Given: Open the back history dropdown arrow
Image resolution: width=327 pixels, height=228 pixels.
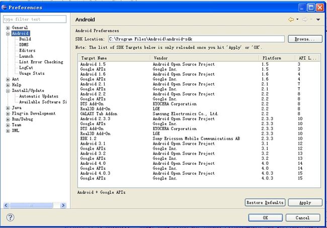Looking at the screenshot, I should [297, 20].
